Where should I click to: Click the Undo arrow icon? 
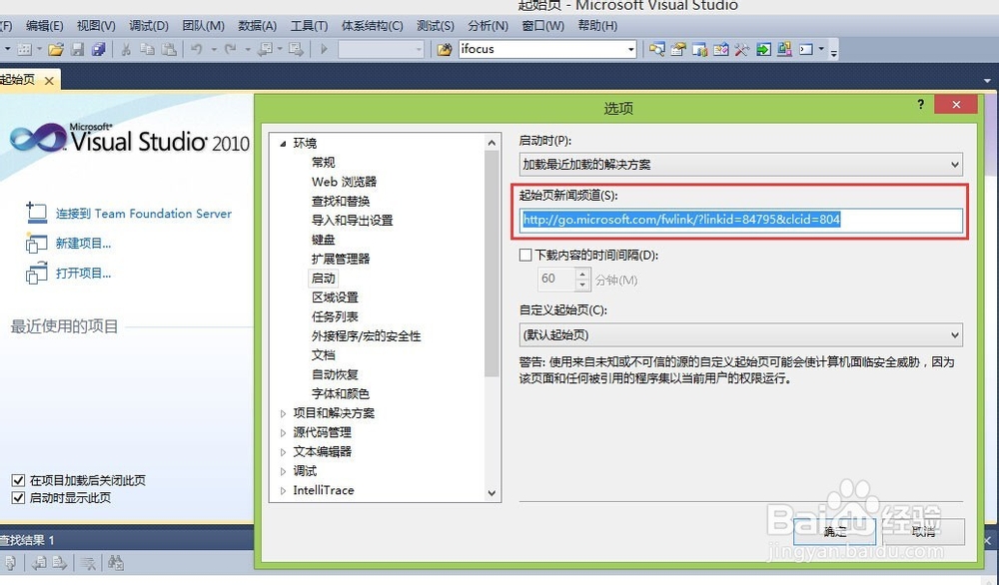pos(197,49)
